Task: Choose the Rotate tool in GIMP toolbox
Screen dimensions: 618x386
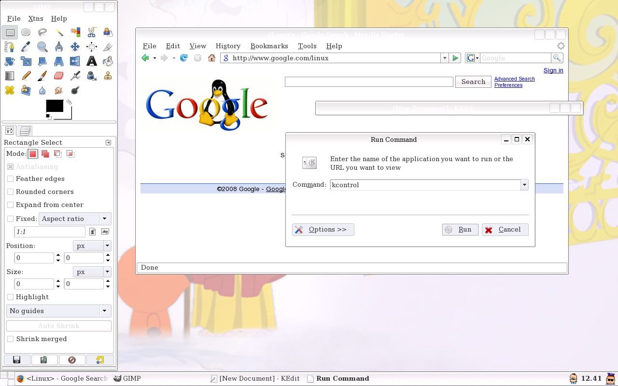Action: [x=10, y=61]
